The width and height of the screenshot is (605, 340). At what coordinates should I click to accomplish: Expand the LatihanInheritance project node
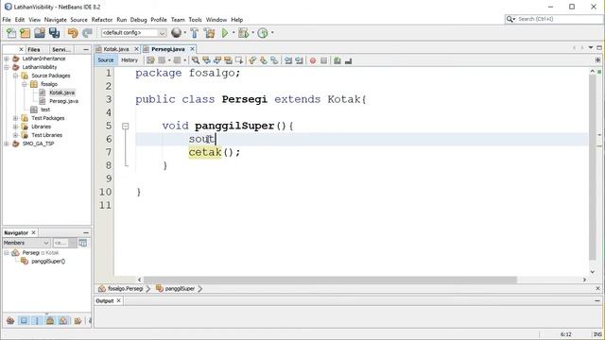[x=7, y=59]
